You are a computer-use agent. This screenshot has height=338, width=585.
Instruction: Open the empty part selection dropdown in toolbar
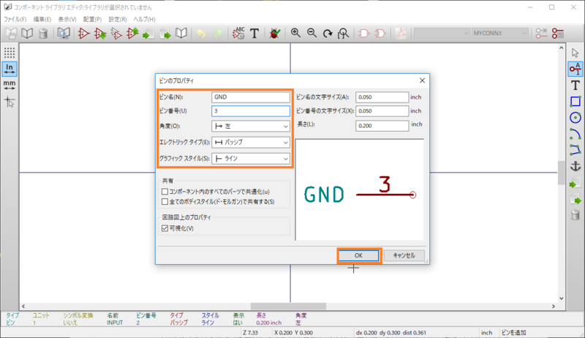pyautogui.click(x=442, y=33)
